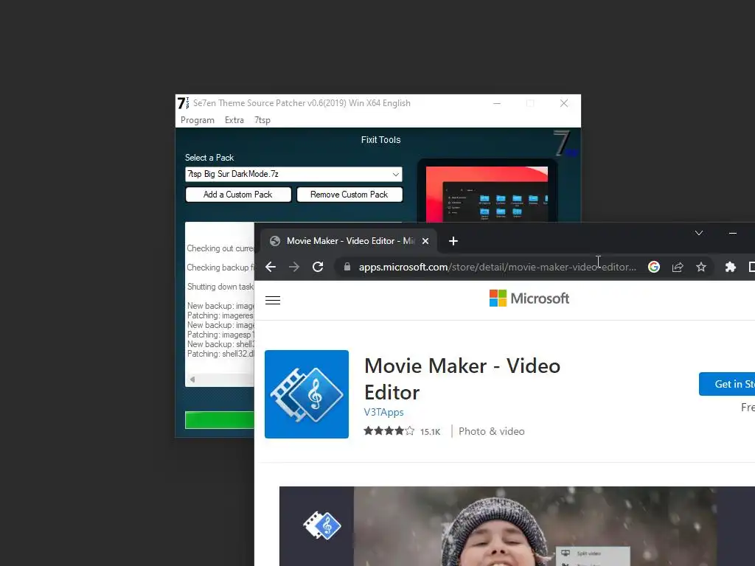Image resolution: width=755 pixels, height=566 pixels.
Task: Click the Movie Maker app icon
Action: coord(307,394)
